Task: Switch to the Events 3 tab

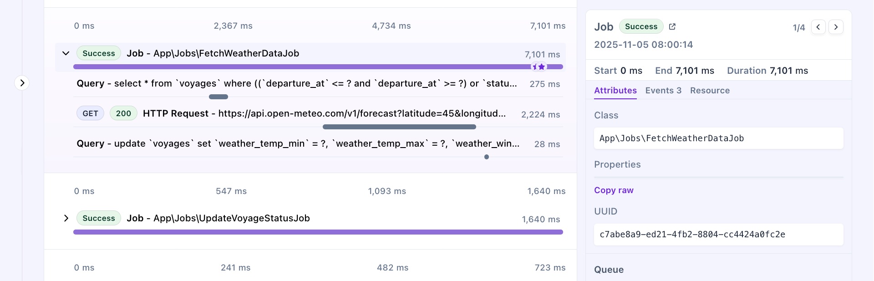Action: (x=663, y=91)
